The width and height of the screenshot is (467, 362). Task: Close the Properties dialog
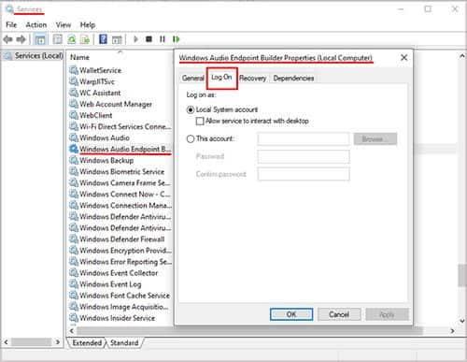(403, 58)
